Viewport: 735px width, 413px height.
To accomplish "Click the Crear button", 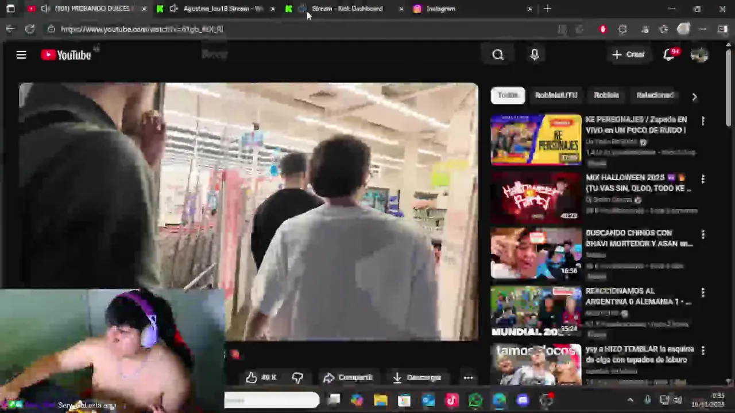I will pos(629,54).
